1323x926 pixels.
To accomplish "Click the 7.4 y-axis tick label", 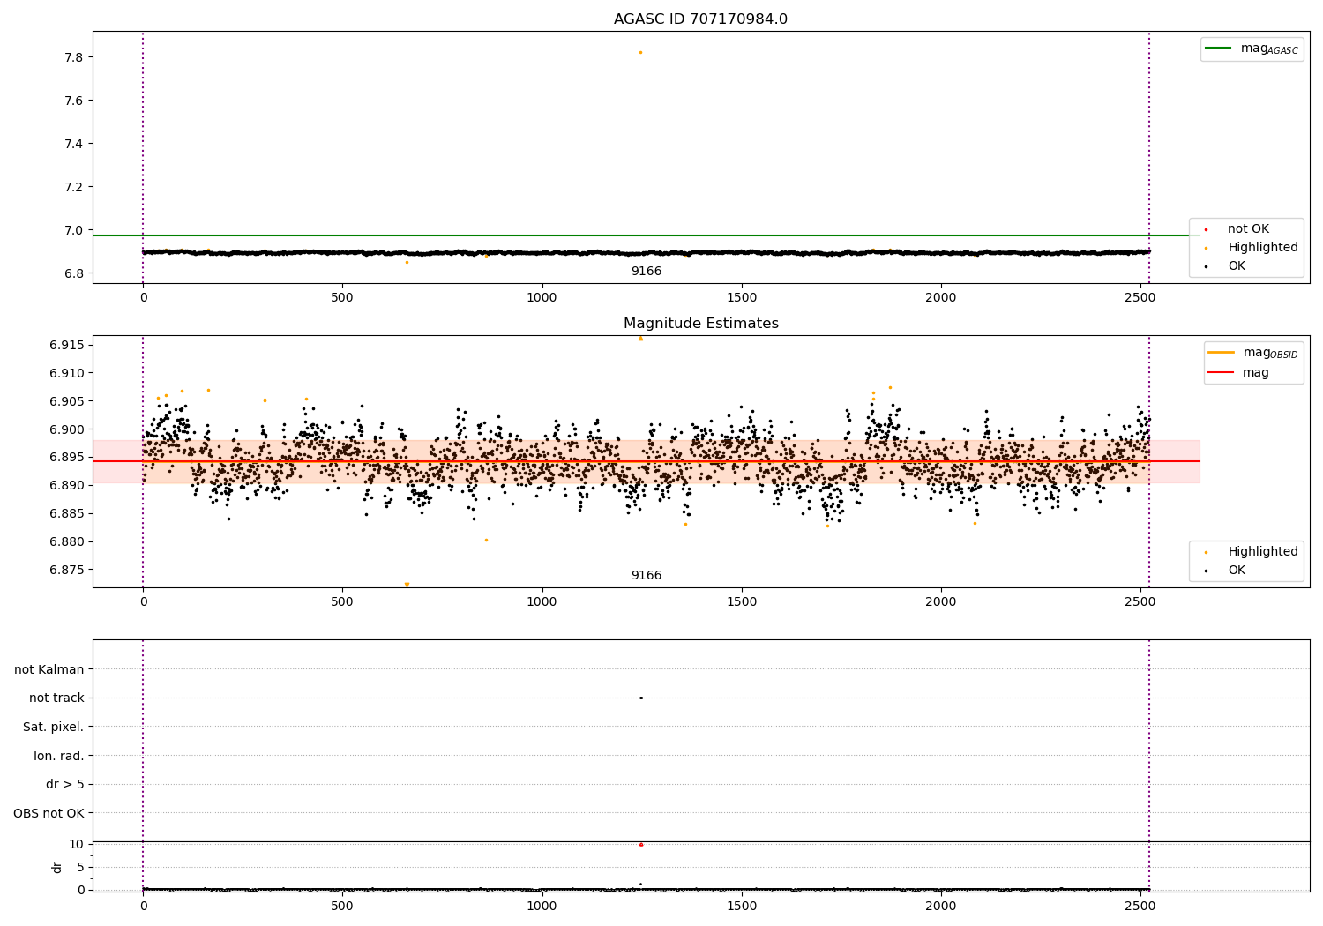I will (x=73, y=144).
